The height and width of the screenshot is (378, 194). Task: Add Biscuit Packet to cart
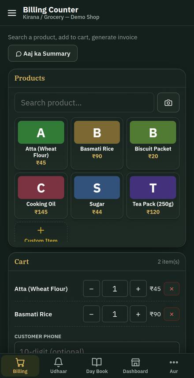pos(153,143)
